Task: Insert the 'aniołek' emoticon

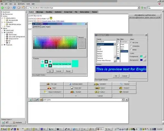Action: [100, 84]
